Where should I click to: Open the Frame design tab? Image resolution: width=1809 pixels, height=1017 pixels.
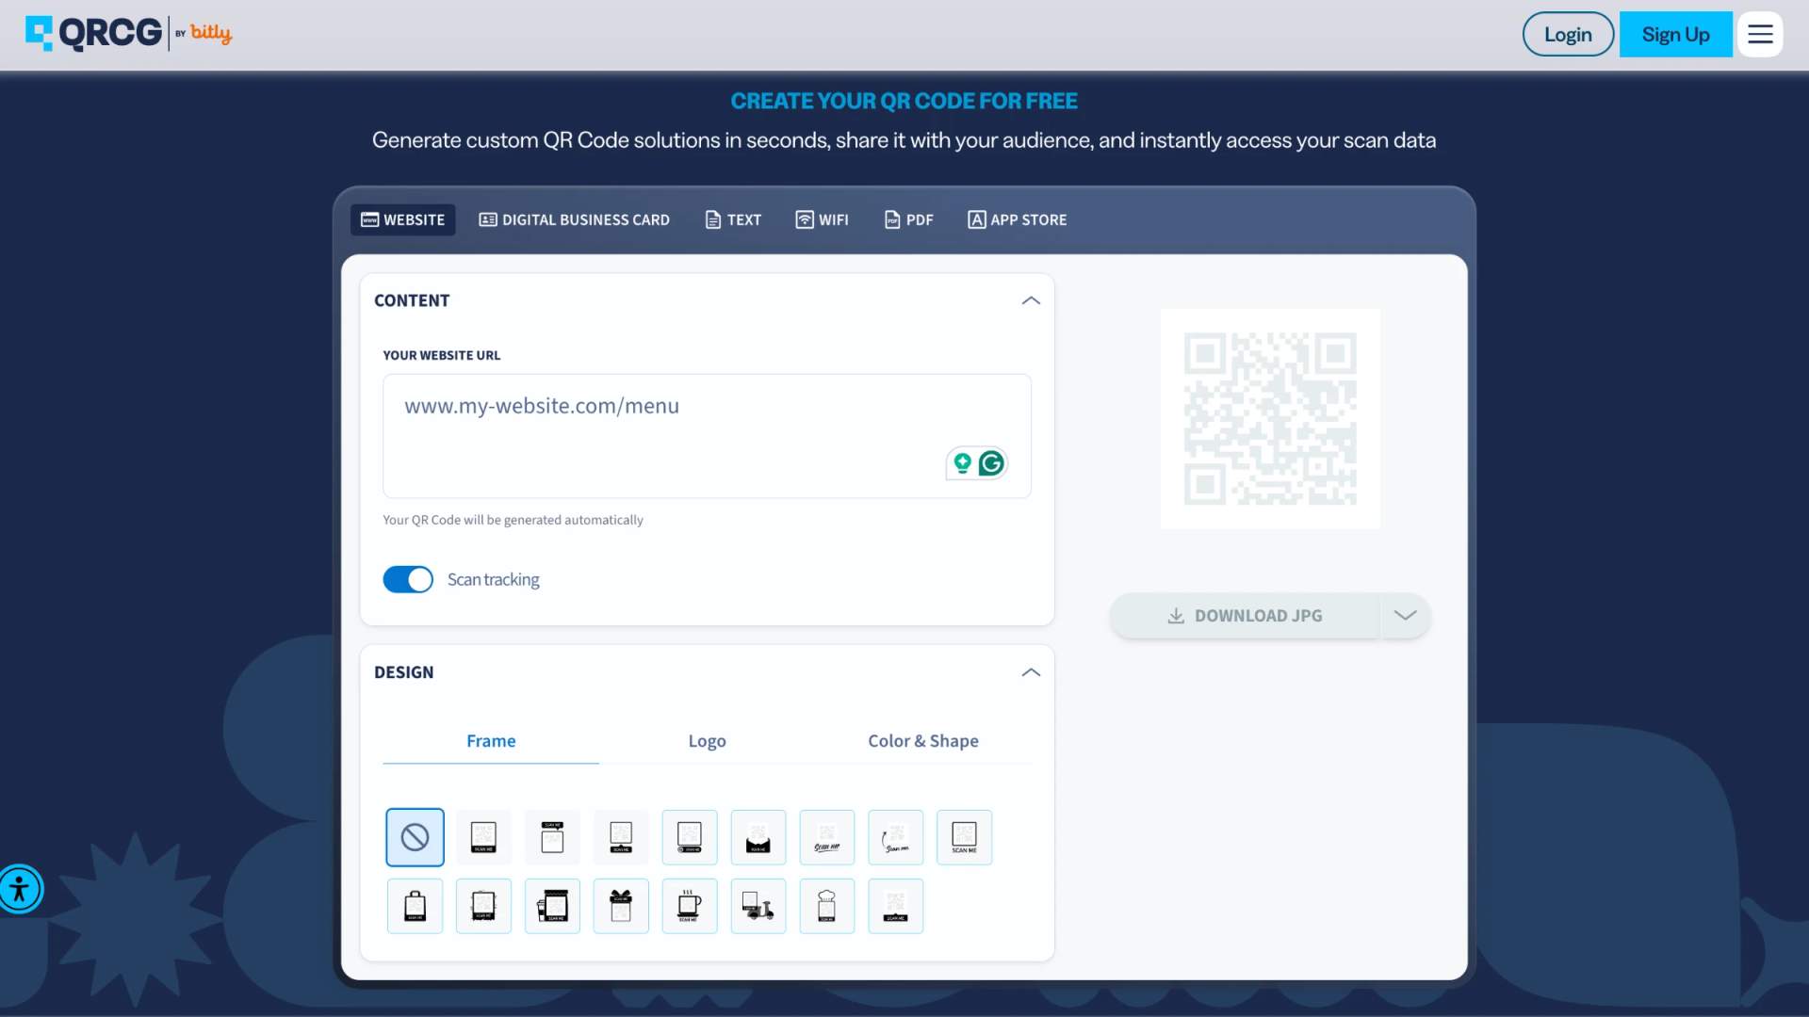pyautogui.click(x=491, y=741)
